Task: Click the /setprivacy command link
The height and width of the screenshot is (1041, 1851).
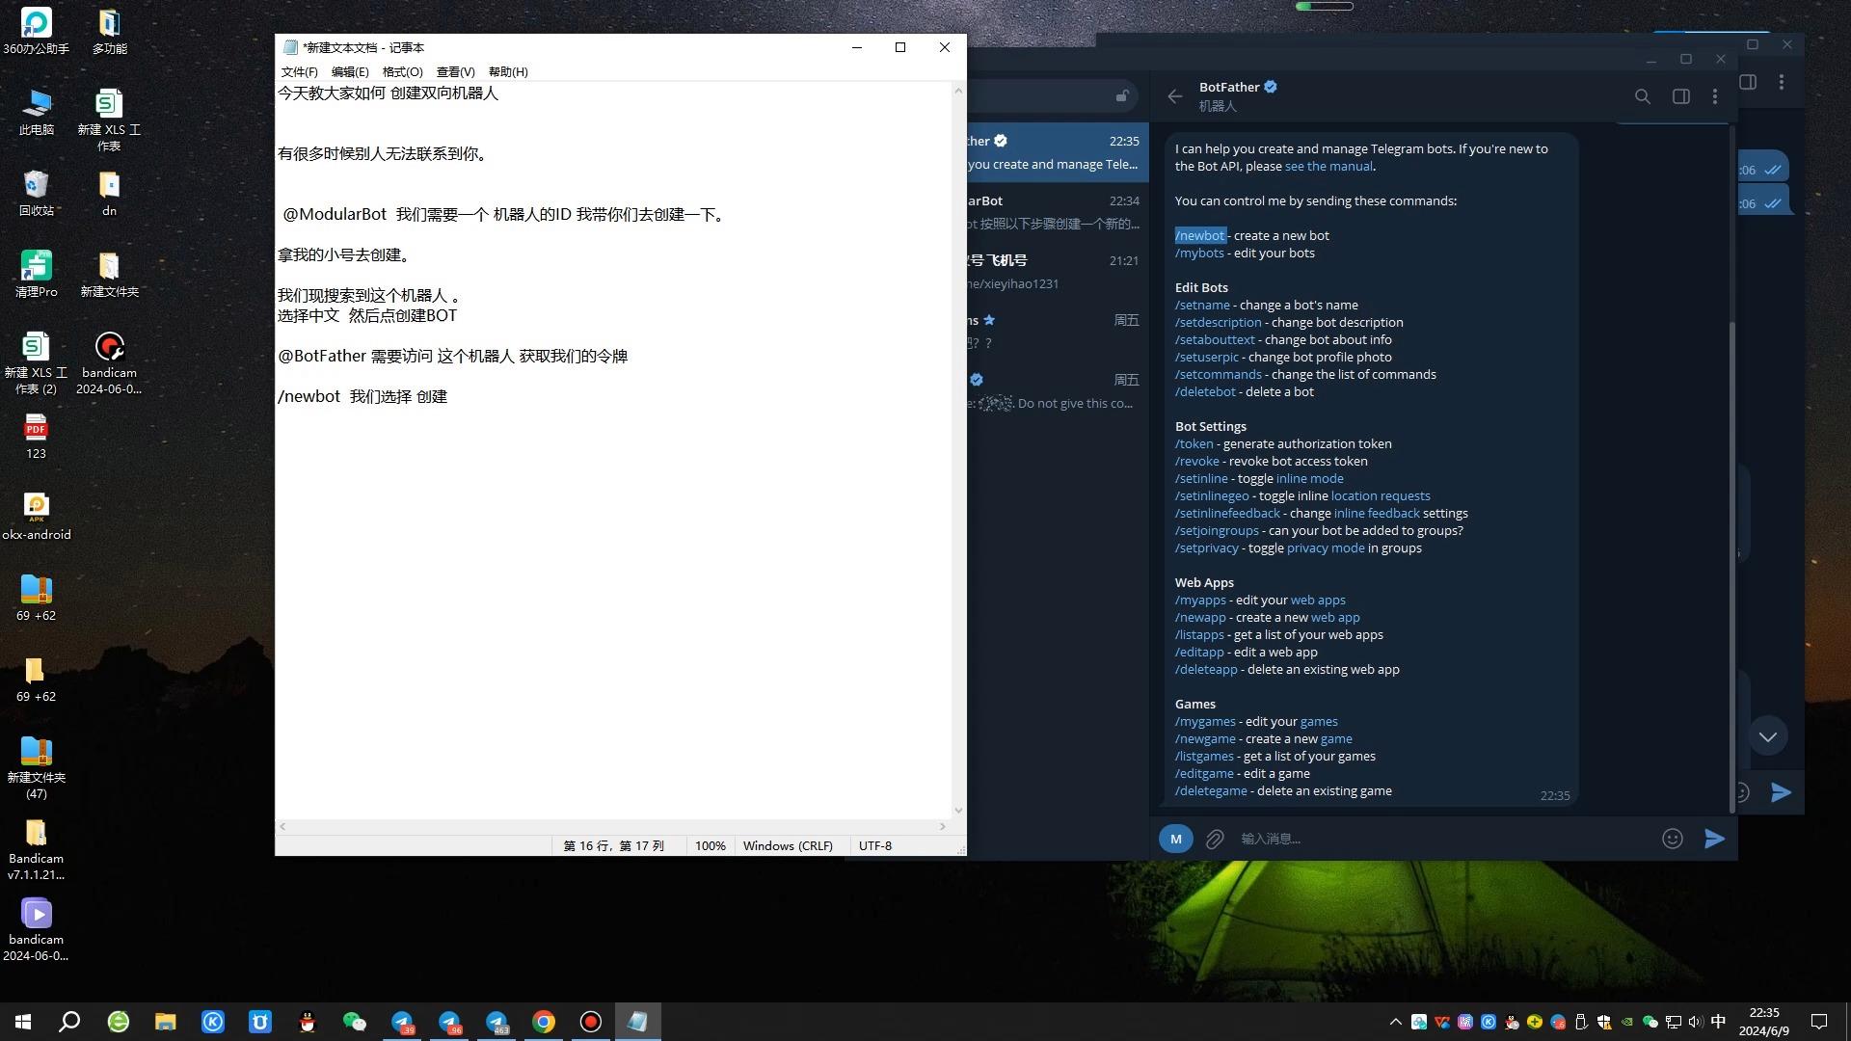Action: 1206,547
